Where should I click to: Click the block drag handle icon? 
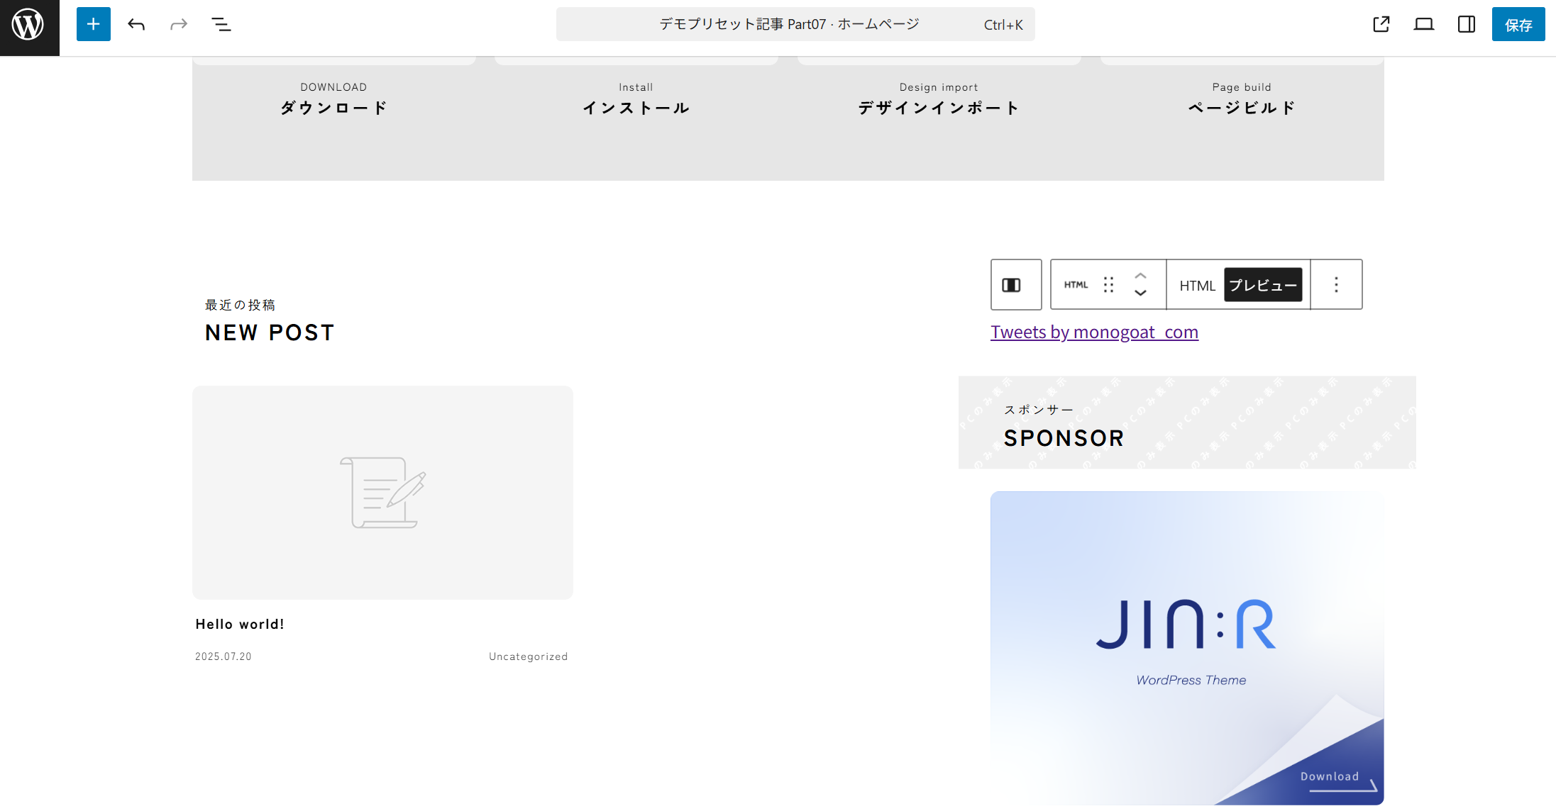tap(1109, 284)
